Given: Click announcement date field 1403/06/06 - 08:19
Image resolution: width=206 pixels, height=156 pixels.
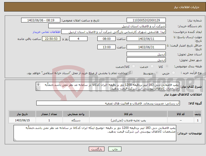Looking at the screenshot, I should [40, 20].
